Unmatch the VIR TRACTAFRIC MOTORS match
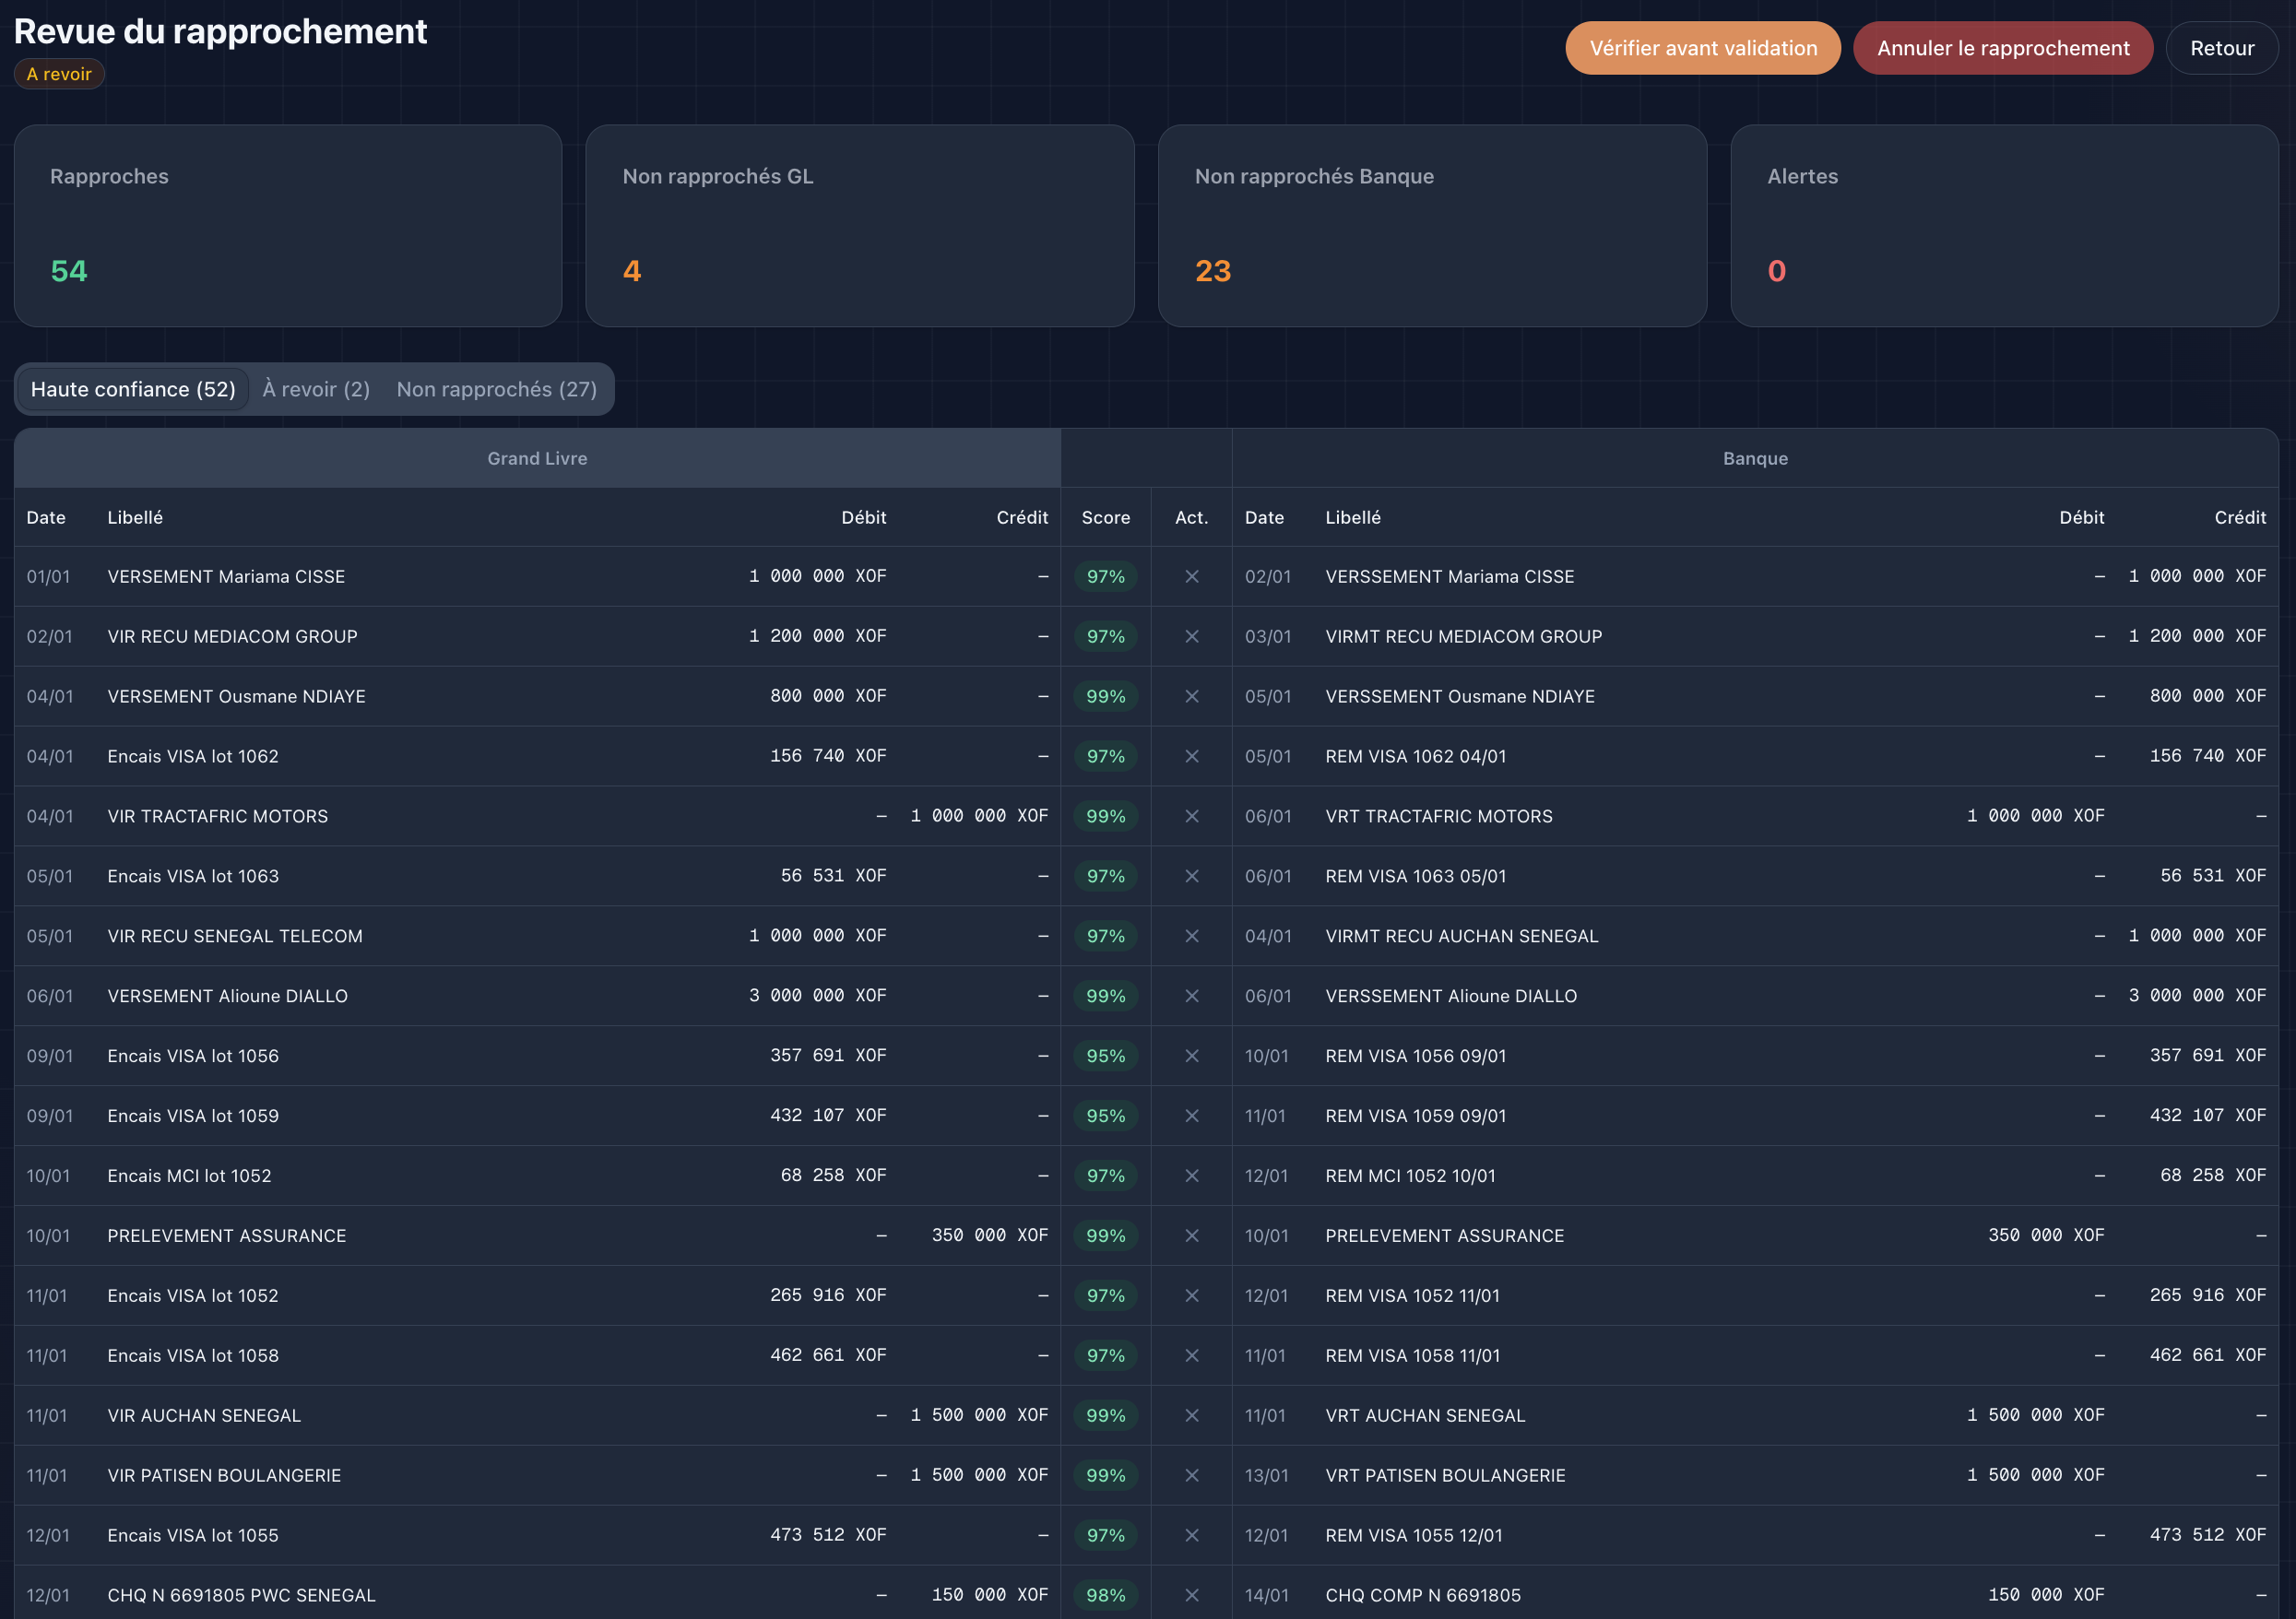 (x=1191, y=816)
